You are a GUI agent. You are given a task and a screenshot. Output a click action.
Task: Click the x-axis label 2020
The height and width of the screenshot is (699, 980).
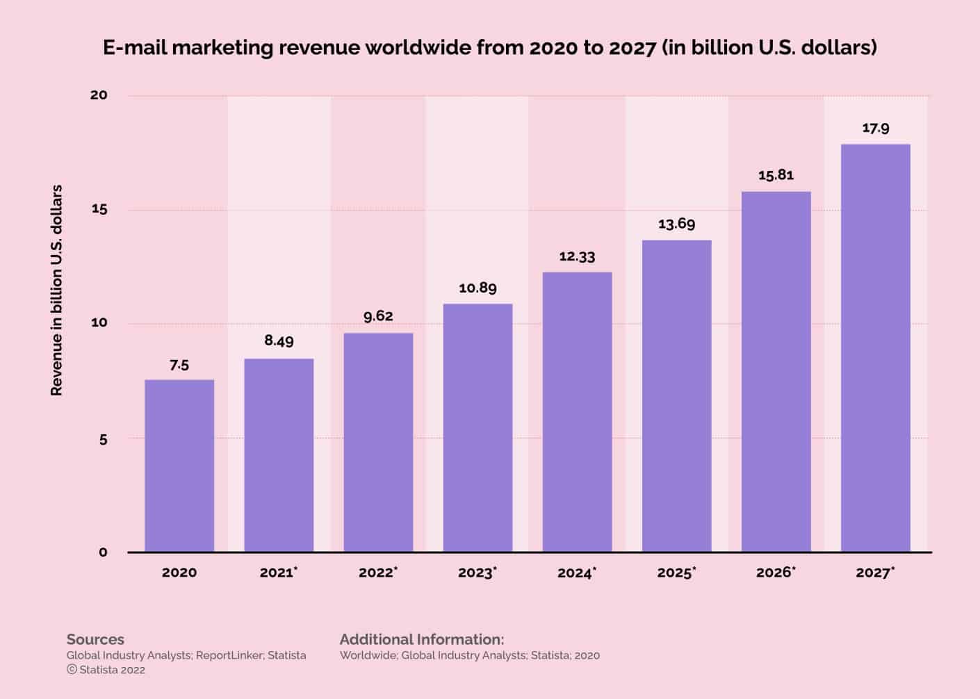coord(179,573)
